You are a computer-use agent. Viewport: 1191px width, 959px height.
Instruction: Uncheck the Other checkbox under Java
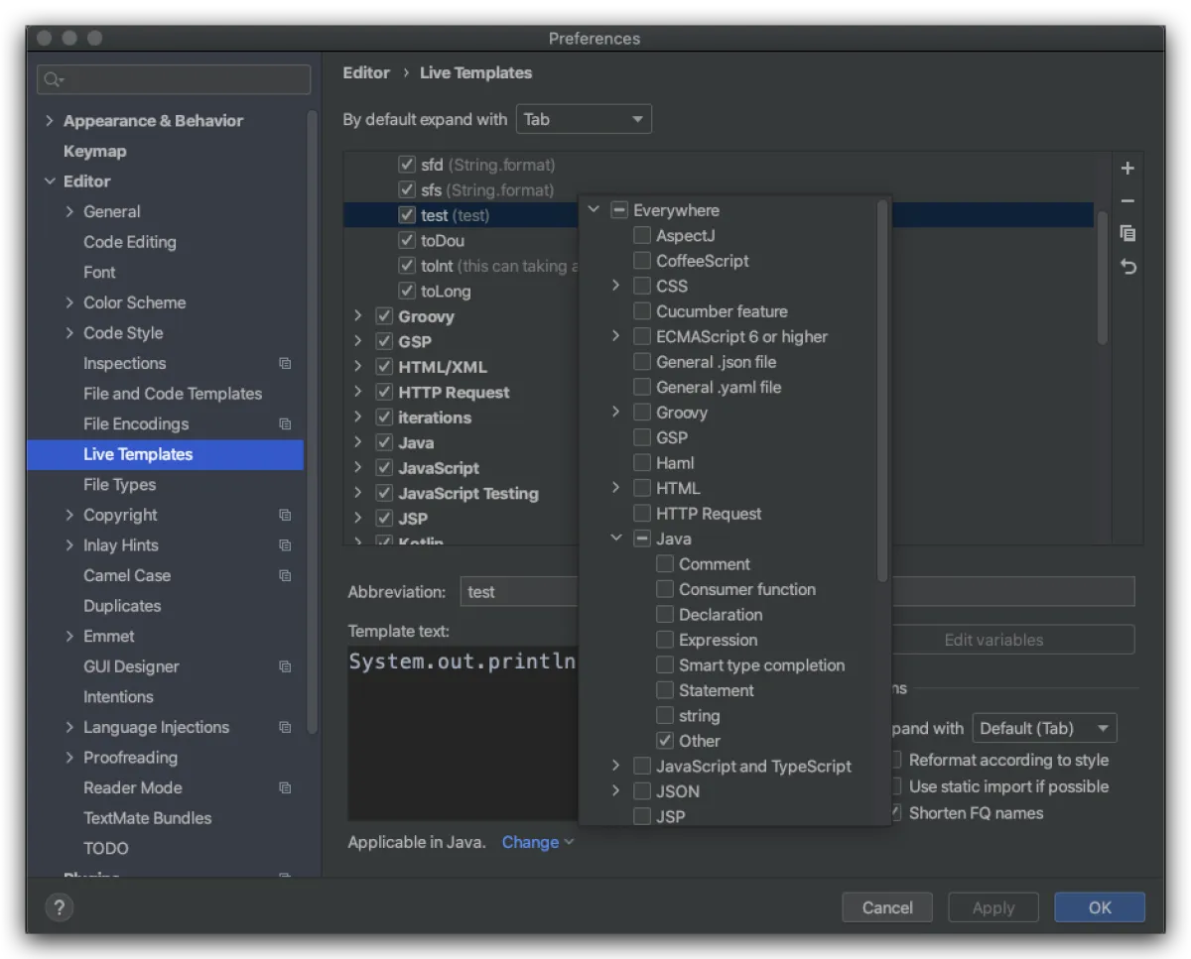665,741
